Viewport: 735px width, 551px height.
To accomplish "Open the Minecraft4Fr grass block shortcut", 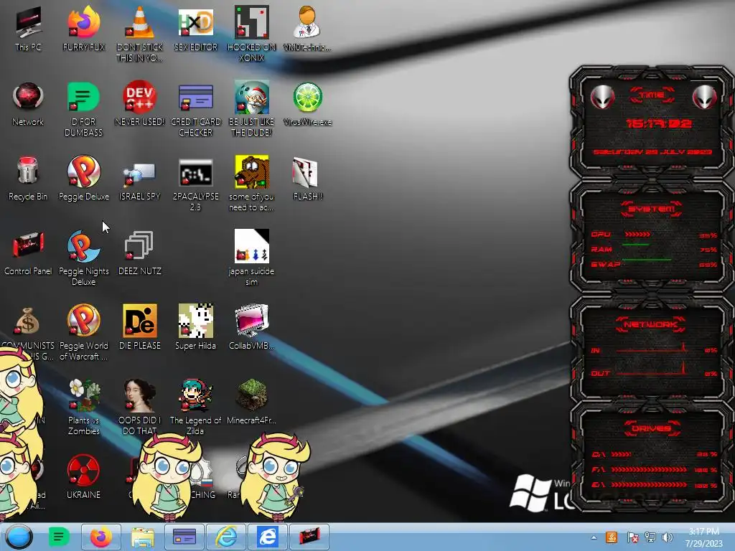I will [x=251, y=402].
